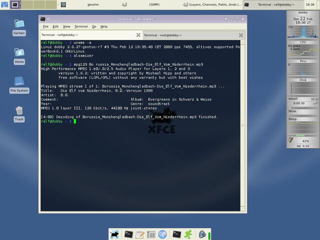The width and height of the screenshot is (320, 240).
Task: Click the dobby hostname label in gkrellm
Action: tap(303, 12)
